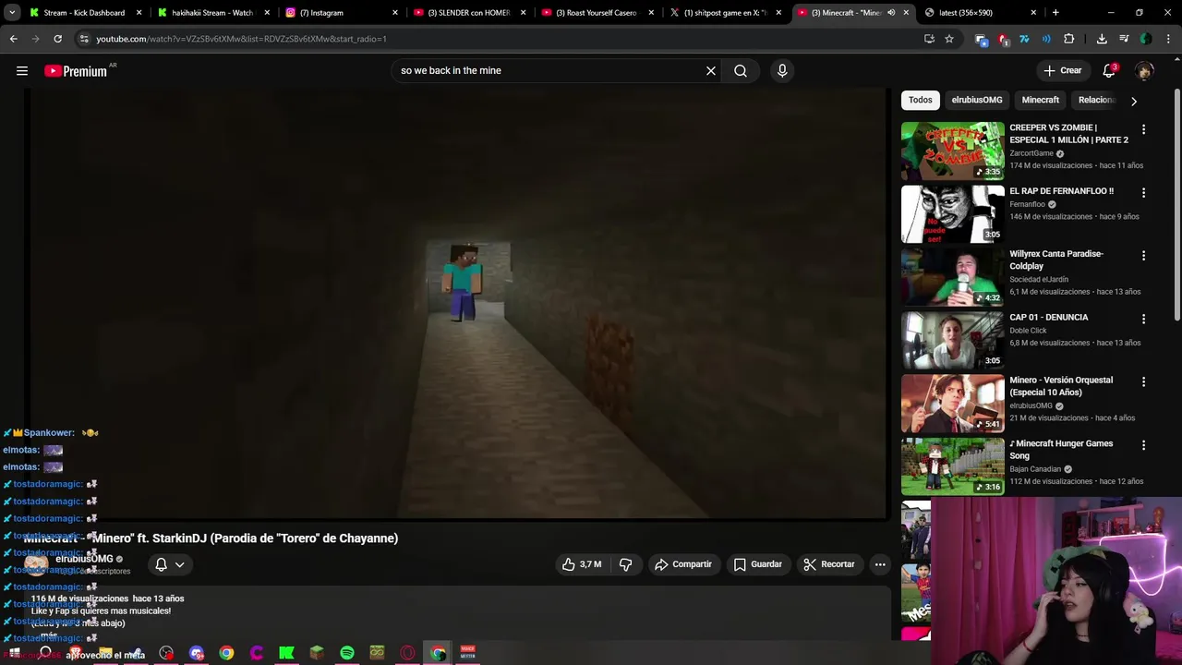The width and height of the screenshot is (1182, 665).
Task: Open more actions next to Recortar
Action: tap(880, 564)
